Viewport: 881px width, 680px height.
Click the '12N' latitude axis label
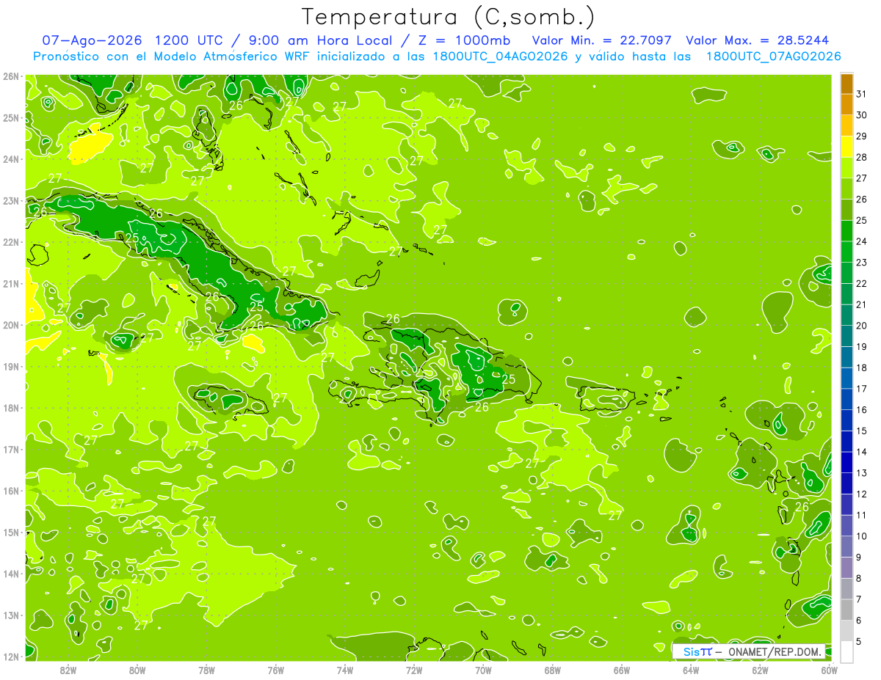click(11, 657)
